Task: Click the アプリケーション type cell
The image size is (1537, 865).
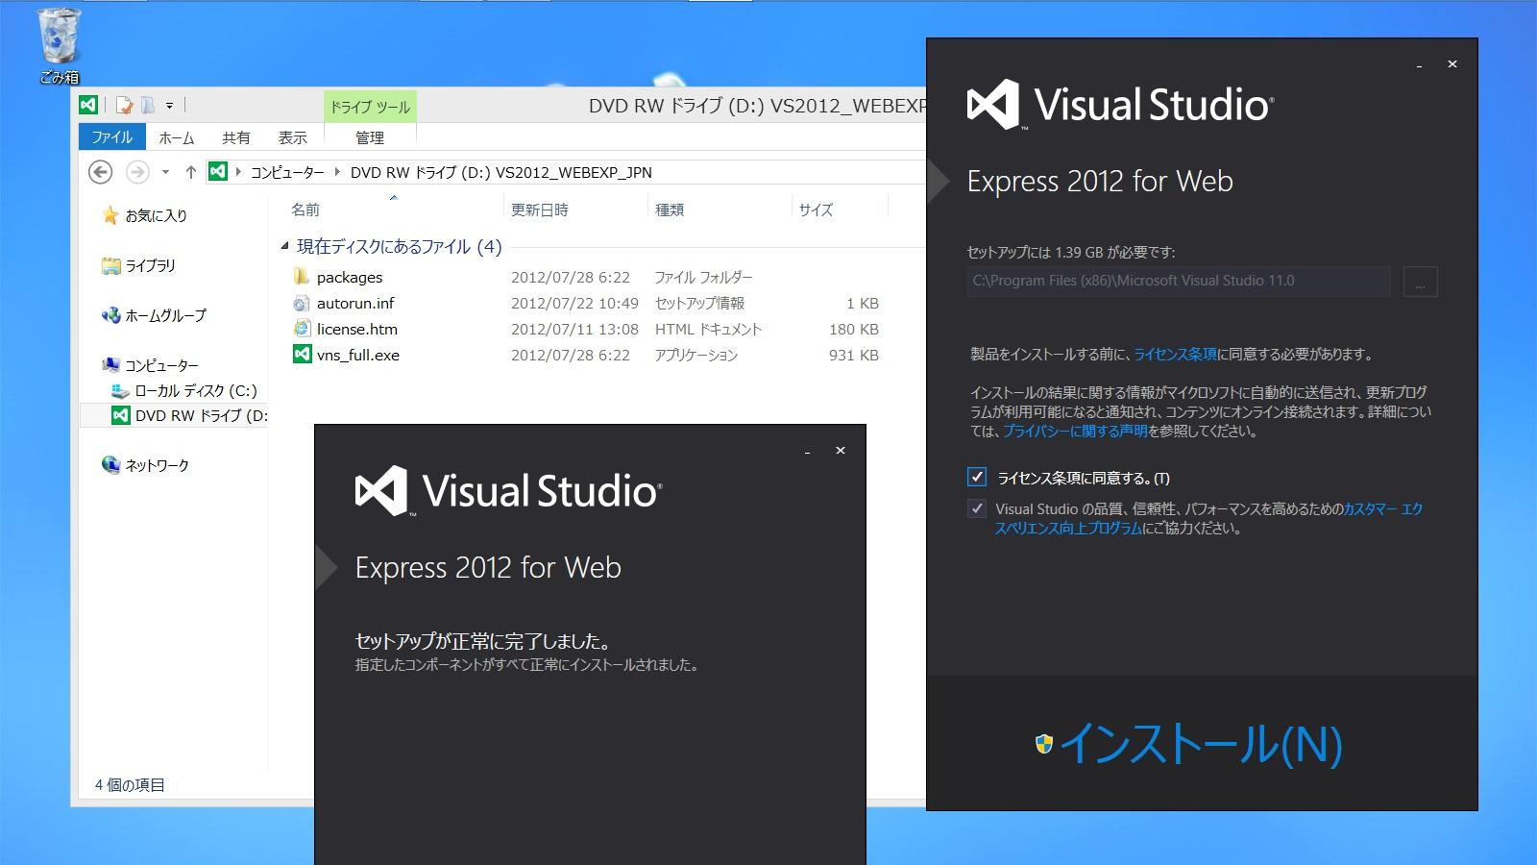Action: [x=696, y=355]
